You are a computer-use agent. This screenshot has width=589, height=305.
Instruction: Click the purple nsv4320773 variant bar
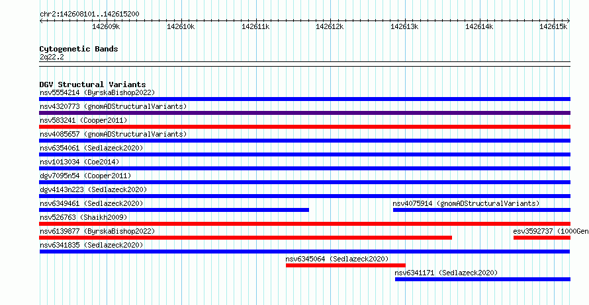(x=304, y=113)
